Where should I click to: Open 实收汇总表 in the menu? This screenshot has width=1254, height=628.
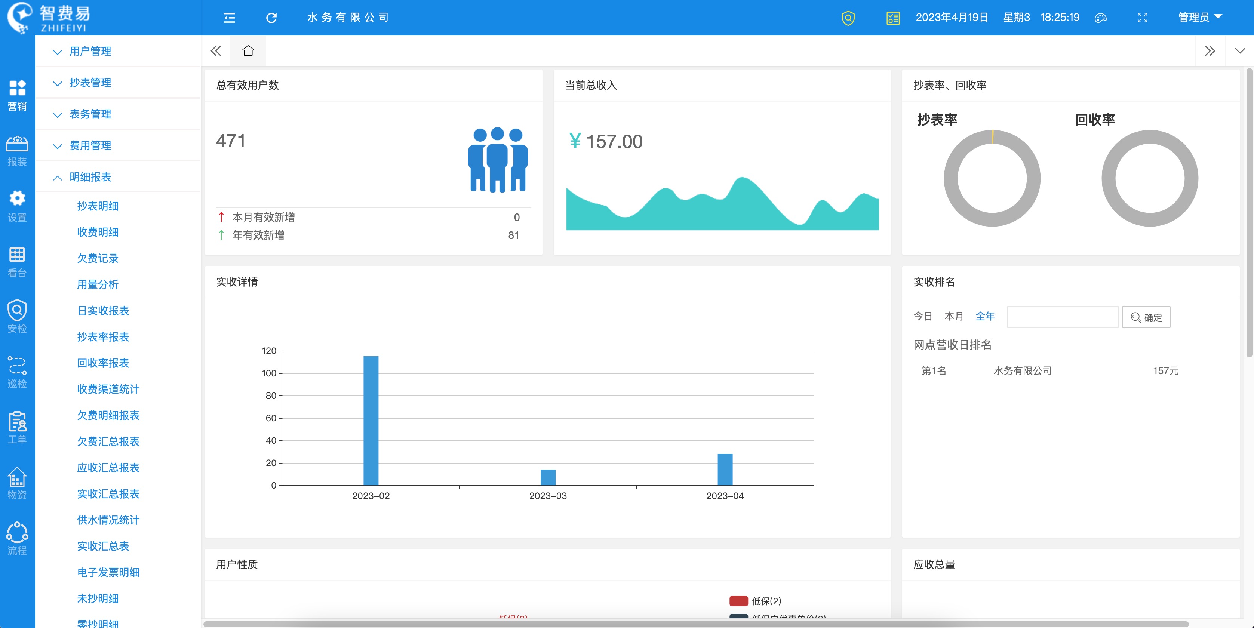coord(103,546)
